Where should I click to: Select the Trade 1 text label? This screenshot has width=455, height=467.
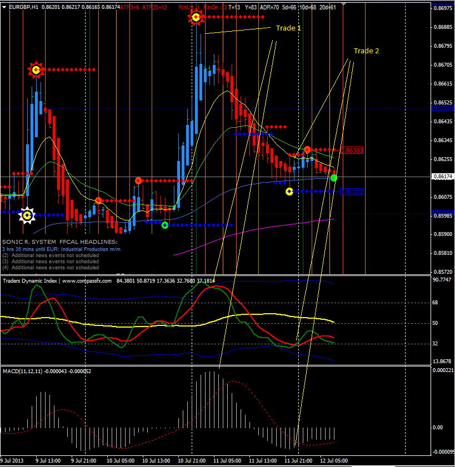[x=288, y=28]
